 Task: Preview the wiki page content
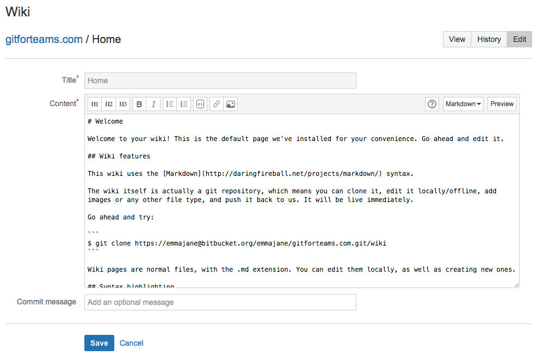[x=501, y=103]
